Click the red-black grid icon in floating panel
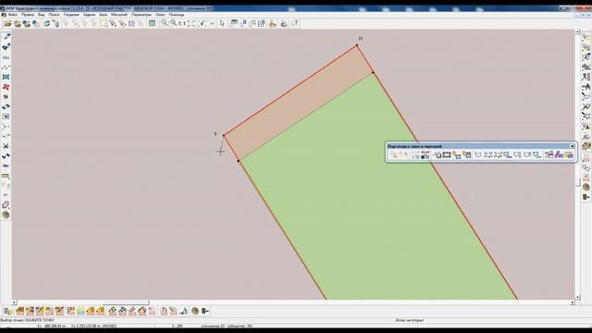 coord(425,154)
